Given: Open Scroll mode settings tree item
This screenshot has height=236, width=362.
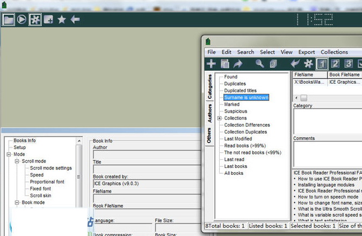Looking at the screenshot, I should pyautogui.click(x=51, y=168).
